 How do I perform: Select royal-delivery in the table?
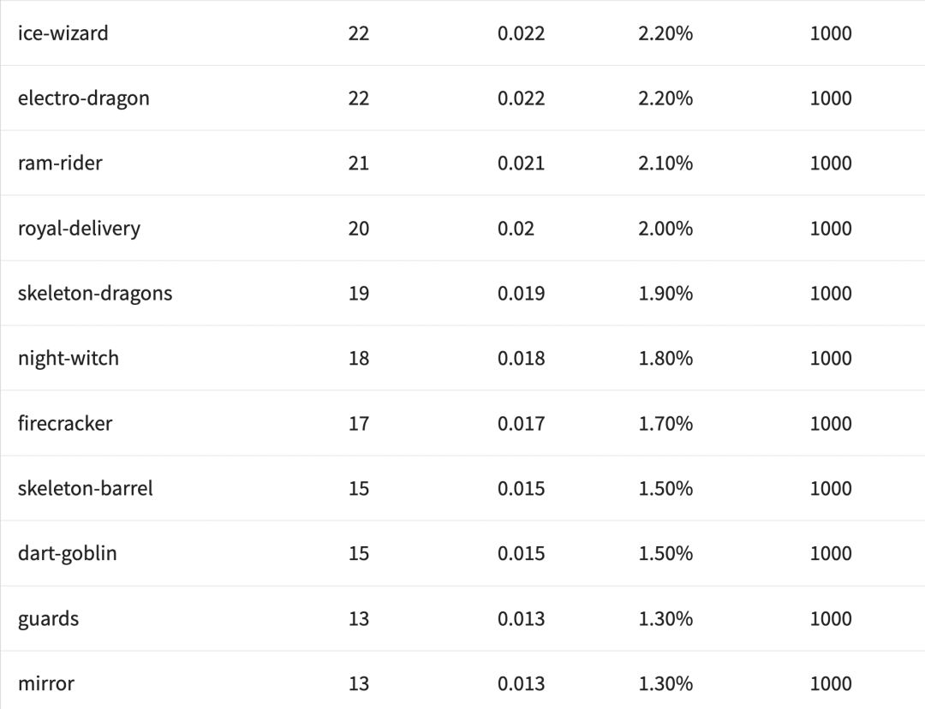pyautogui.click(x=79, y=229)
